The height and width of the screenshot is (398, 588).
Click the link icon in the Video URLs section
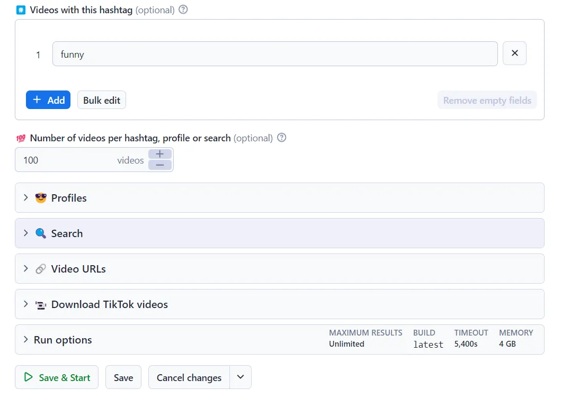pyautogui.click(x=41, y=268)
